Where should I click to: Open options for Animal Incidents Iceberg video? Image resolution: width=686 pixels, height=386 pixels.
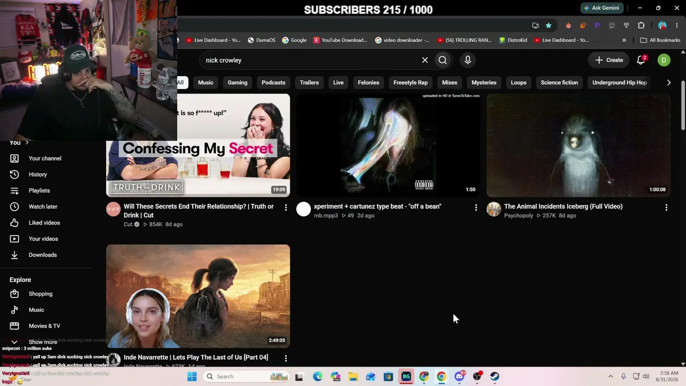[x=666, y=207]
